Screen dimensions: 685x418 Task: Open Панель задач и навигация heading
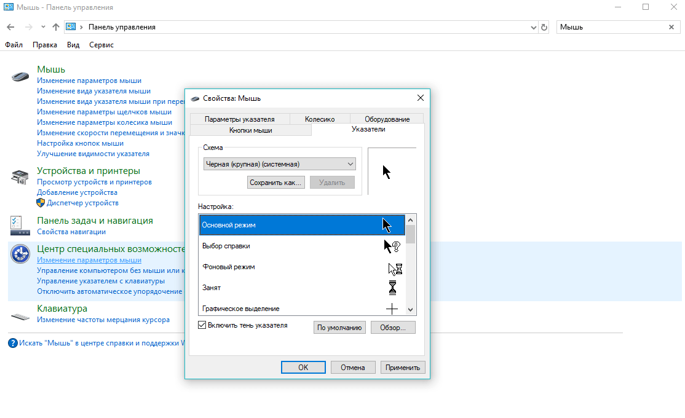tap(95, 221)
